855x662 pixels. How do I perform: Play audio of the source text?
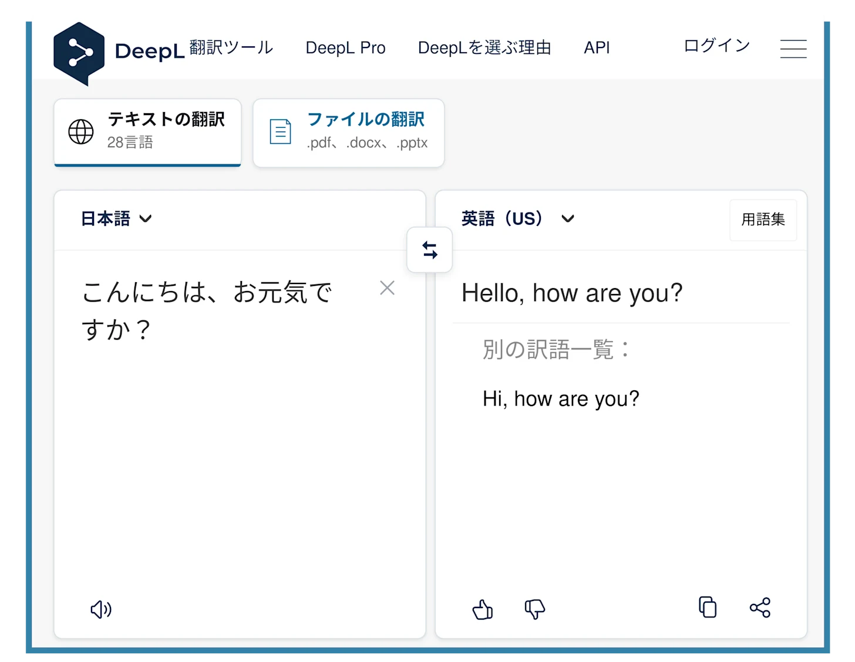(x=101, y=609)
